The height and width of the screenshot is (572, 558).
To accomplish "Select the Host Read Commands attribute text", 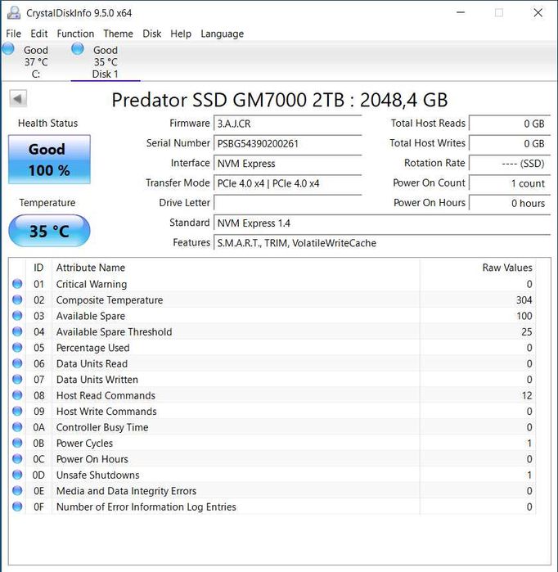I will coord(106,395).
